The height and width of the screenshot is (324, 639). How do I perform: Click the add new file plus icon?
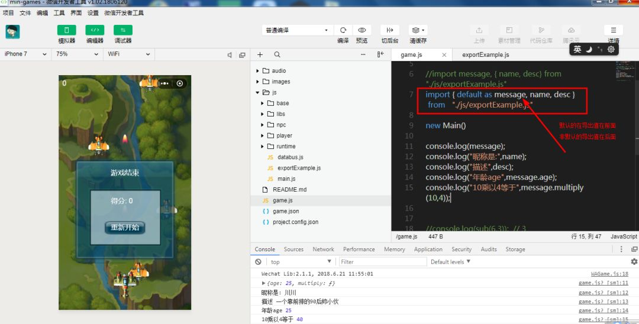point(260,54)
